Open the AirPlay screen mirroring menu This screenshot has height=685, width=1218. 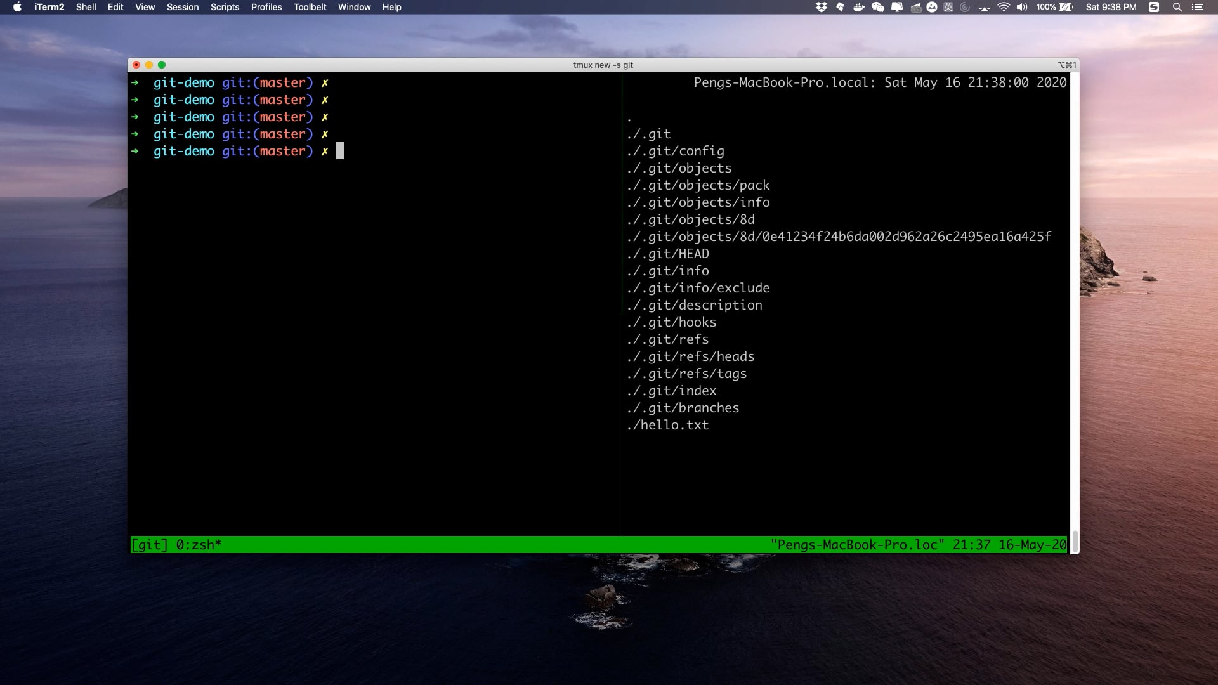click(984, 7)
